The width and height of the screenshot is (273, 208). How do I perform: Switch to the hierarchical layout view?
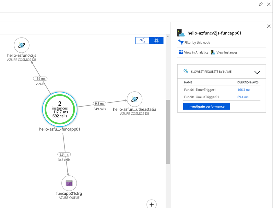coord(142,40)
